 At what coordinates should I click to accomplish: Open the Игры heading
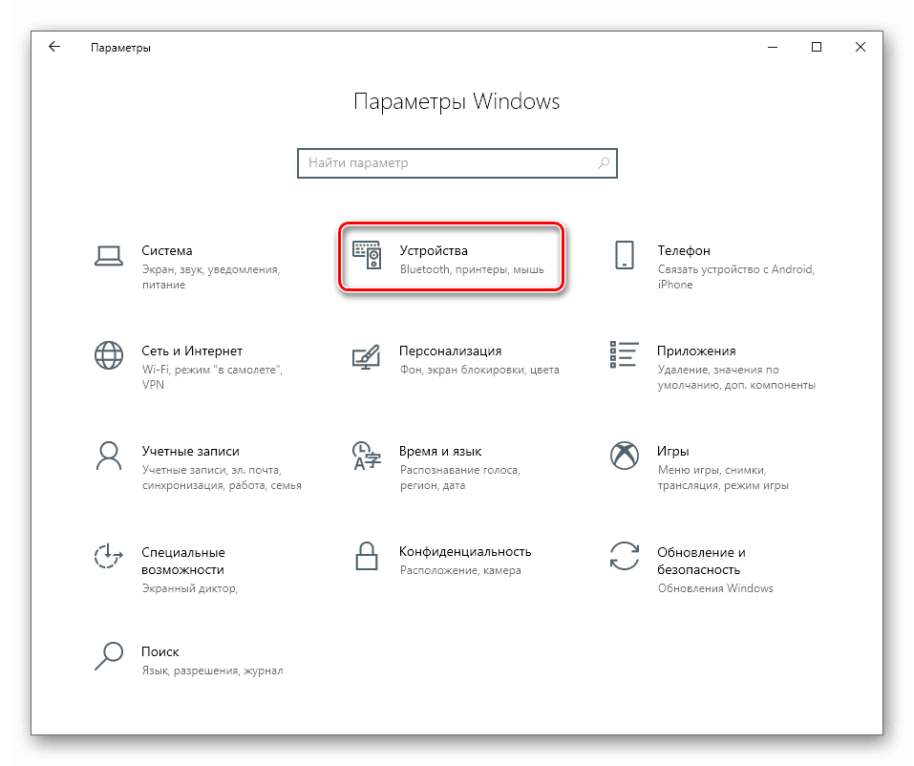coord(672,451)
